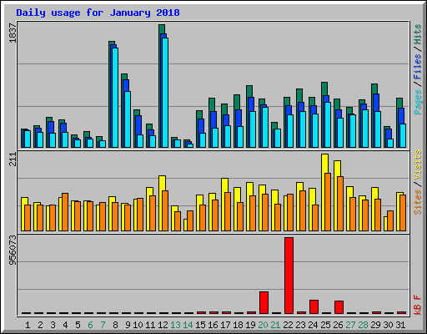The height and width of the screenshot is (334, 427).
Task: Click the tallest red kB bar on day 22
Action: (289, 276)
